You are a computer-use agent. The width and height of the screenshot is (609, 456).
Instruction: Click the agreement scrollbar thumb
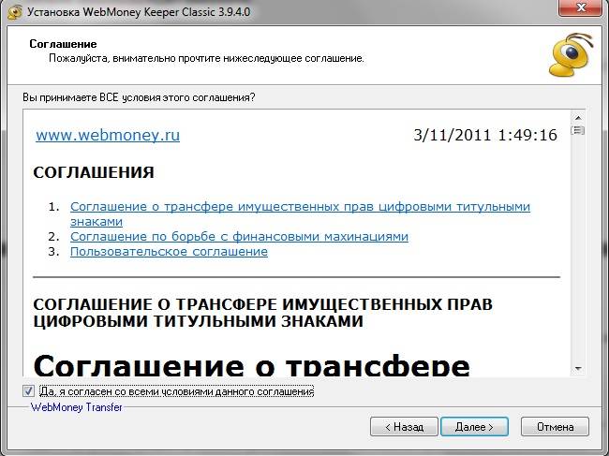coord(578,130)
